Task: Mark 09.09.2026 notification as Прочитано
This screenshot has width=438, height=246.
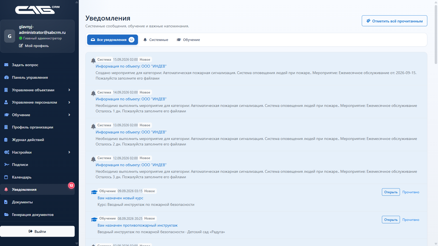Action: click(411, 192)
